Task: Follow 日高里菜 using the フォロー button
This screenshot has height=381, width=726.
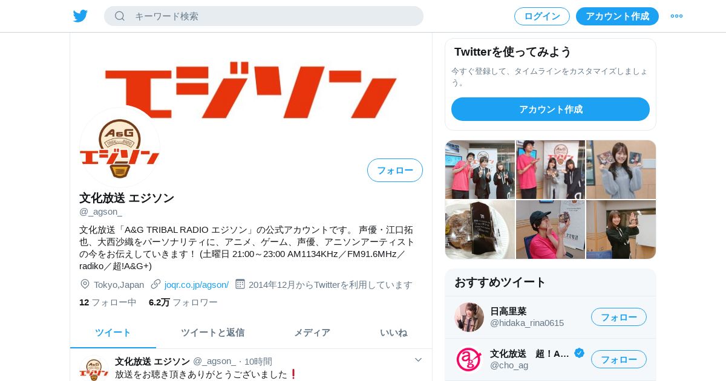Action: click(619, 317)
